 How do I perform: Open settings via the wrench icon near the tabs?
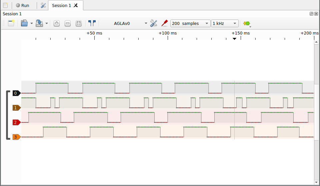[x=43, y=5]
